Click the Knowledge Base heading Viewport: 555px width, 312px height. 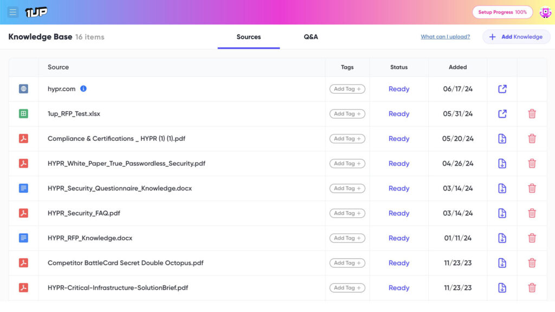click(40, 37)
